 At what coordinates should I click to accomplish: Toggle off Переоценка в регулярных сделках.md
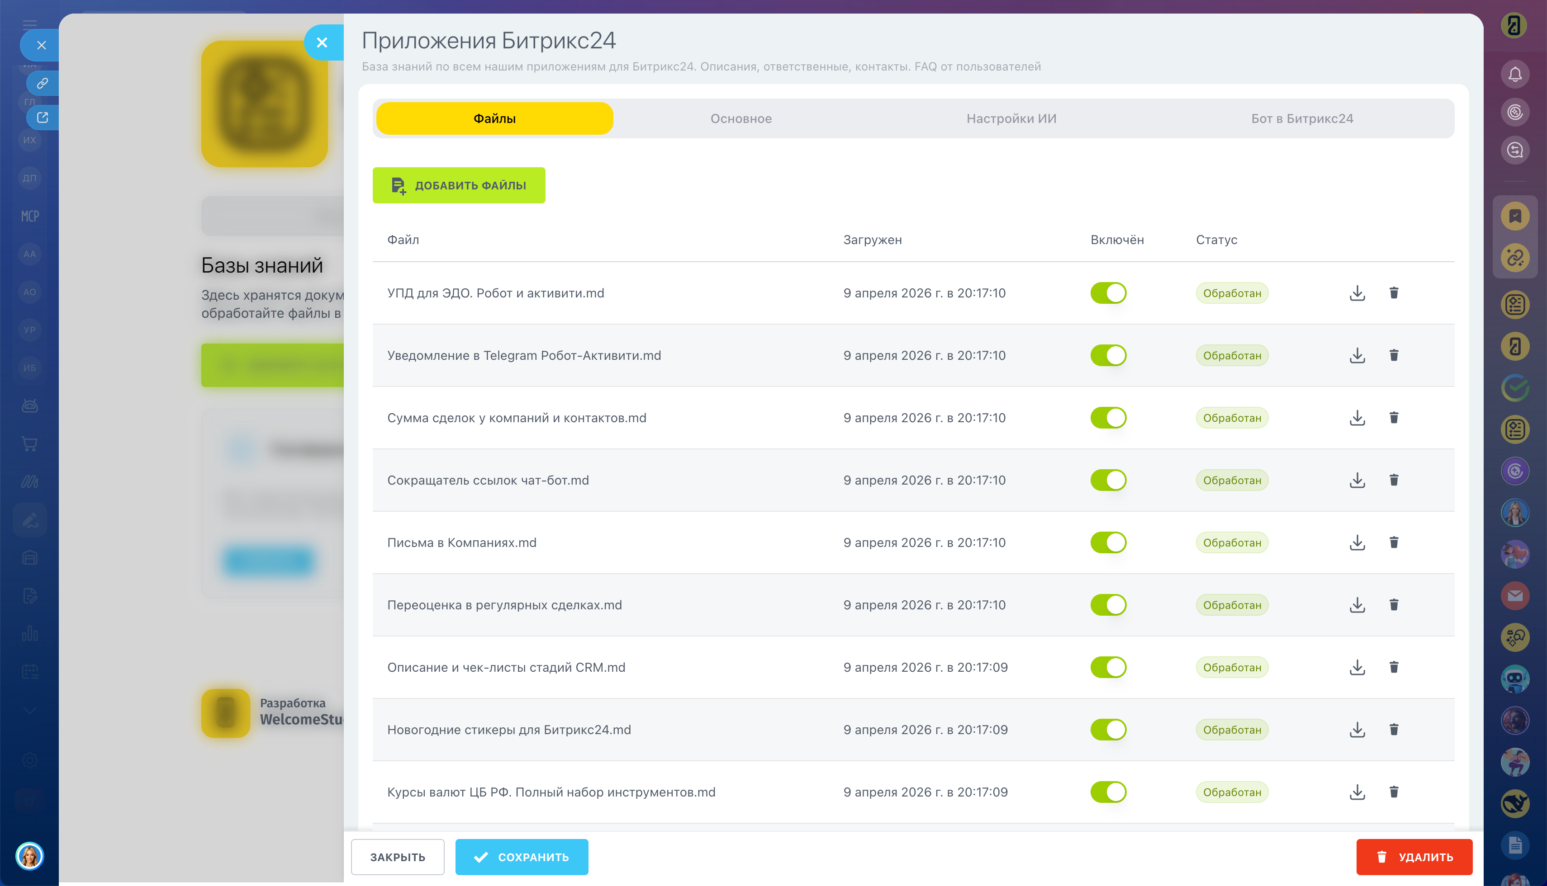1108,605
